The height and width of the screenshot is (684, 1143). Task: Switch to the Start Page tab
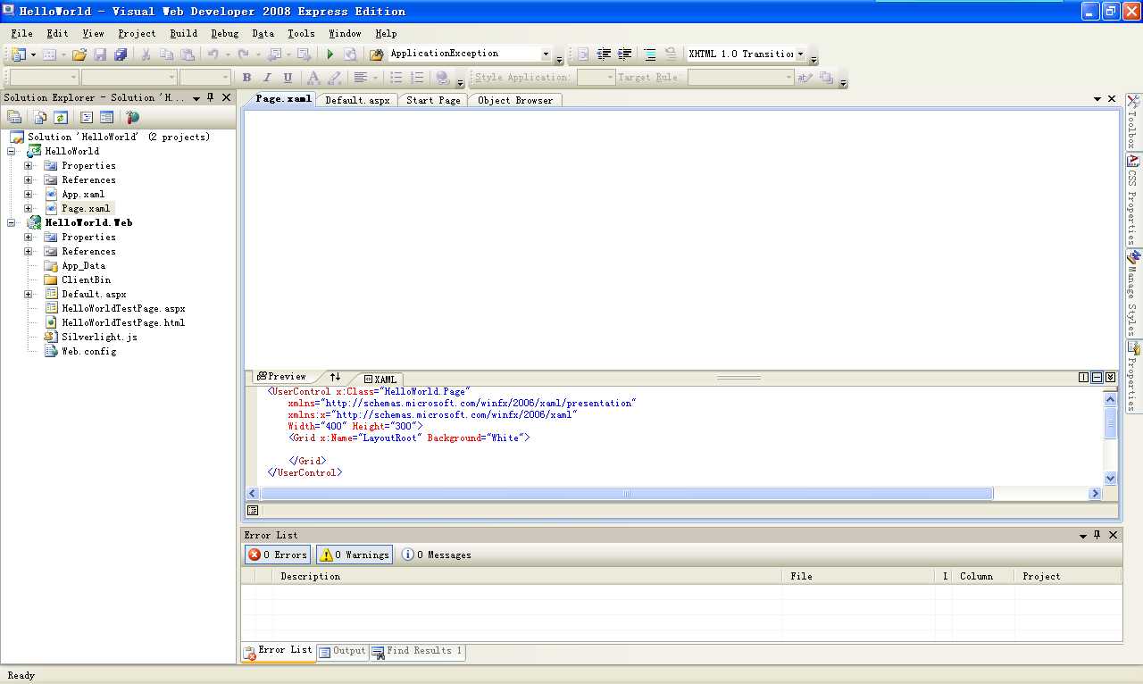[x=433, y=100]
